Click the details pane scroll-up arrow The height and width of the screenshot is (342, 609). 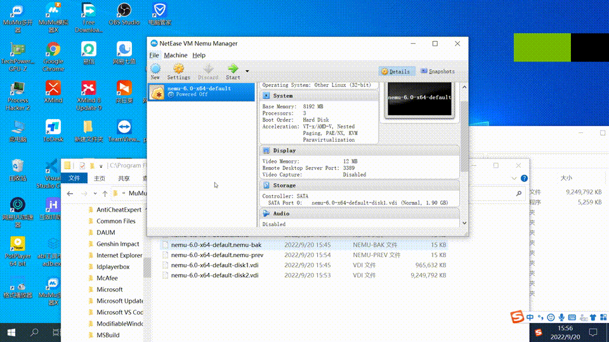[x=464, y=87]
